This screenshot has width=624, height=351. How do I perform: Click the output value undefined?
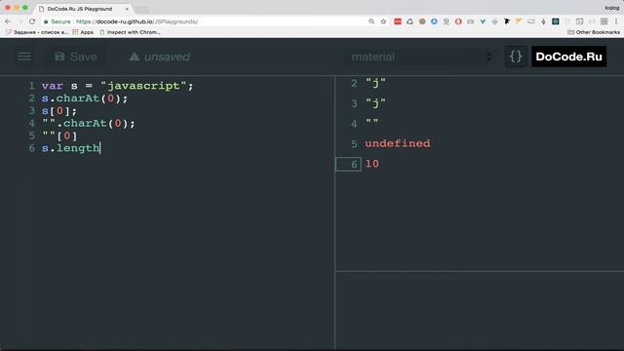(398, 143)
